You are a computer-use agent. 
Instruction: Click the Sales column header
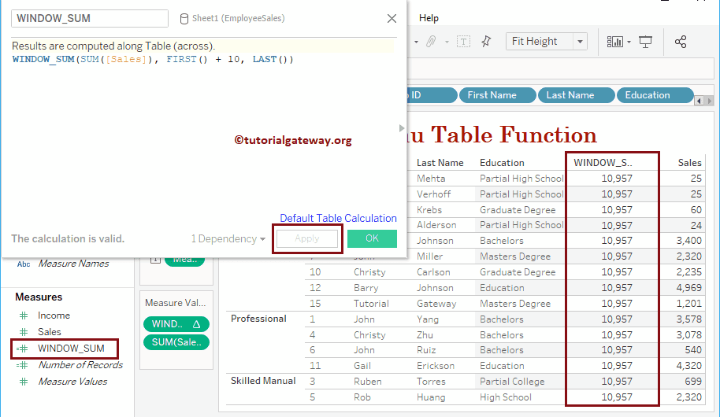pos(690,162)
